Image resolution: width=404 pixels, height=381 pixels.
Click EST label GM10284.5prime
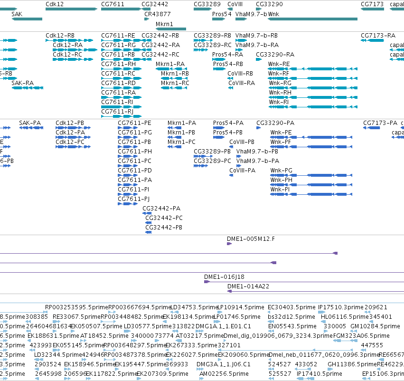pos(375,326)
